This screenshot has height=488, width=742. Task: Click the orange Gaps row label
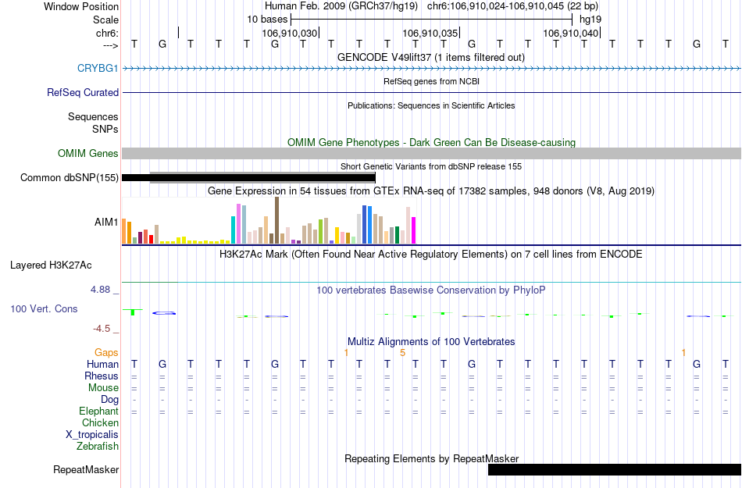coord(106,352)
